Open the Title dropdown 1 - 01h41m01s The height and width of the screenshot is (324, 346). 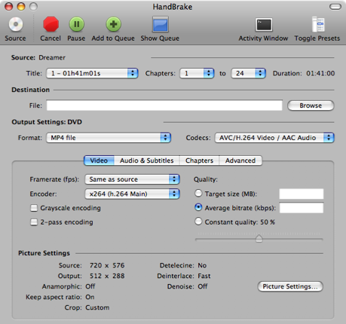pos(92,73)
